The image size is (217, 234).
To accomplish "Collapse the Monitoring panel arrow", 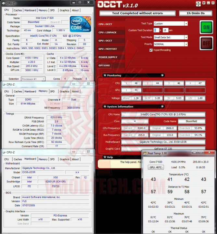I will pyautogui.click(x=162, y=75).
